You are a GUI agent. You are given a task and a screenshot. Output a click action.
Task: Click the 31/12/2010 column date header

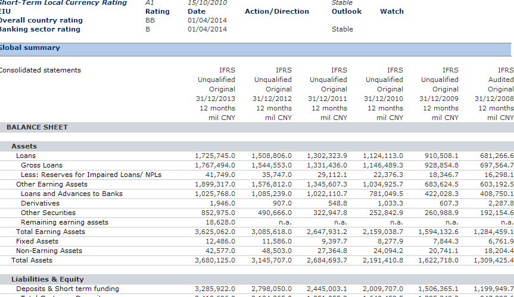384,99
